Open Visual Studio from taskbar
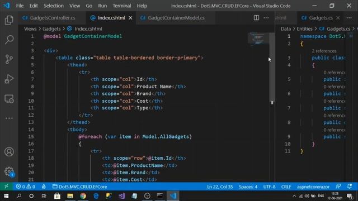This screenshot has width=358, height=201. coord(122,196)
